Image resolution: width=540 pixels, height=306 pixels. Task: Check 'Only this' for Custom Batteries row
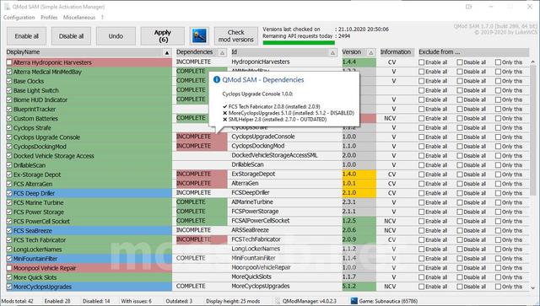[498, 118]
